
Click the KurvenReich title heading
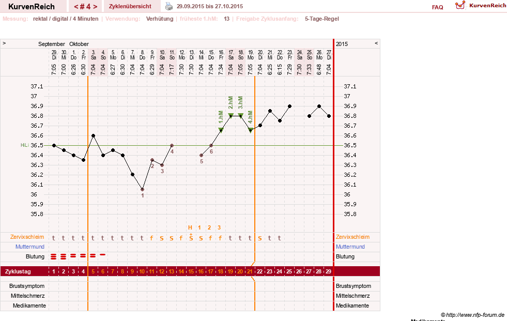click(x=32, y=7)
